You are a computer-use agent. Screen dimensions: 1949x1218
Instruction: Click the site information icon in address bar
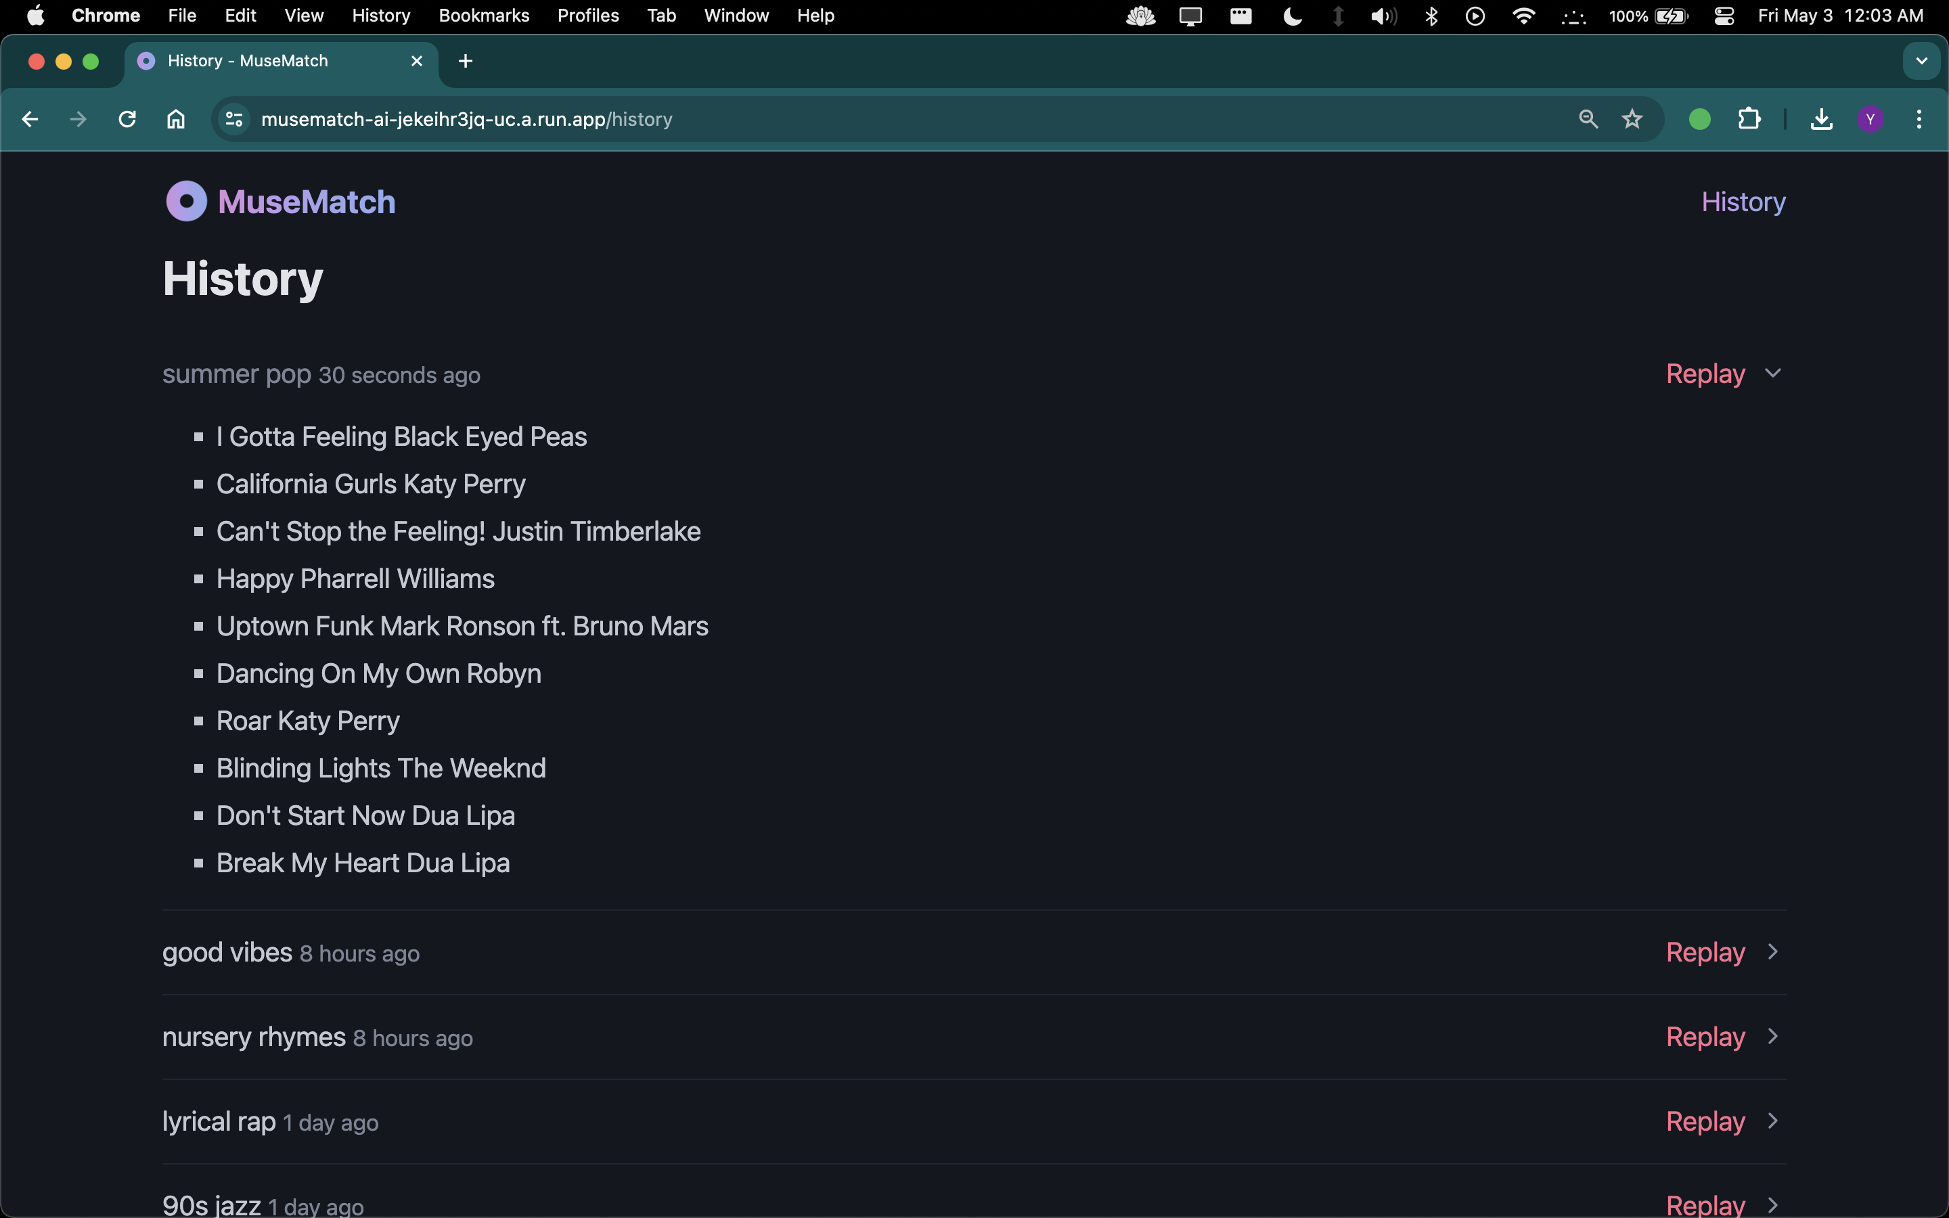234,119
